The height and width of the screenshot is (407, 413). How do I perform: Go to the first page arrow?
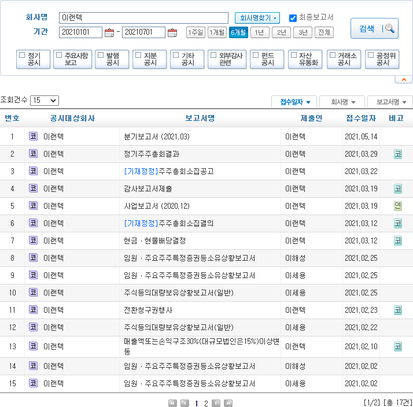tap(172, 403)
